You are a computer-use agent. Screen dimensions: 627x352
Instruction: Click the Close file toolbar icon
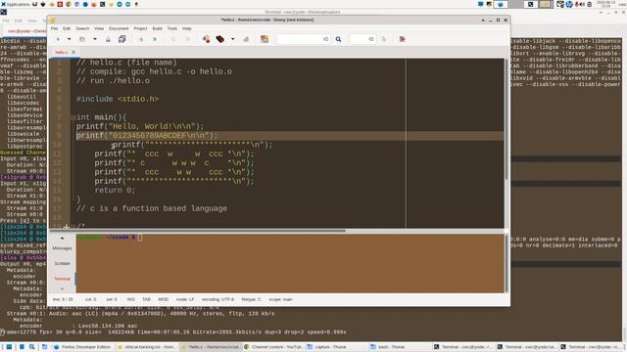coord(155,39)
